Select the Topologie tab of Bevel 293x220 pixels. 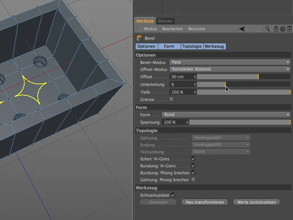point(192,47)
